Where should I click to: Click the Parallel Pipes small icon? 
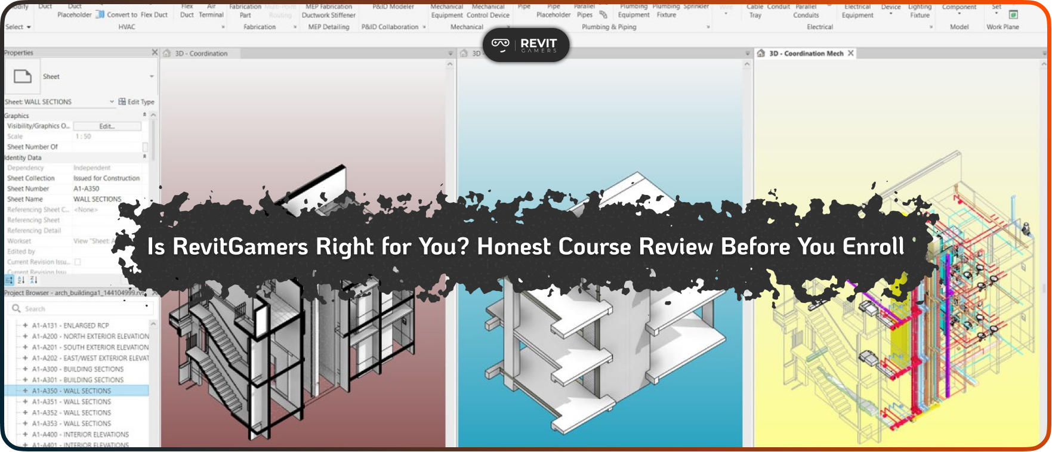(x=603, y=14)
